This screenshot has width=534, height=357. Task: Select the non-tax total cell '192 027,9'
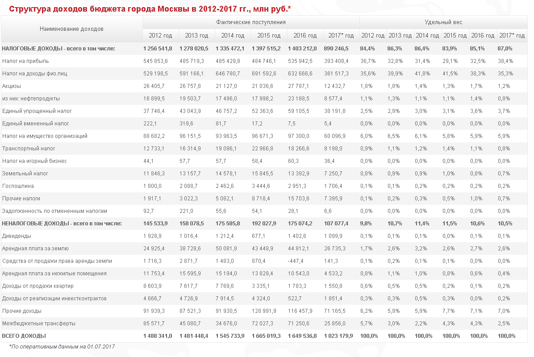264,224
